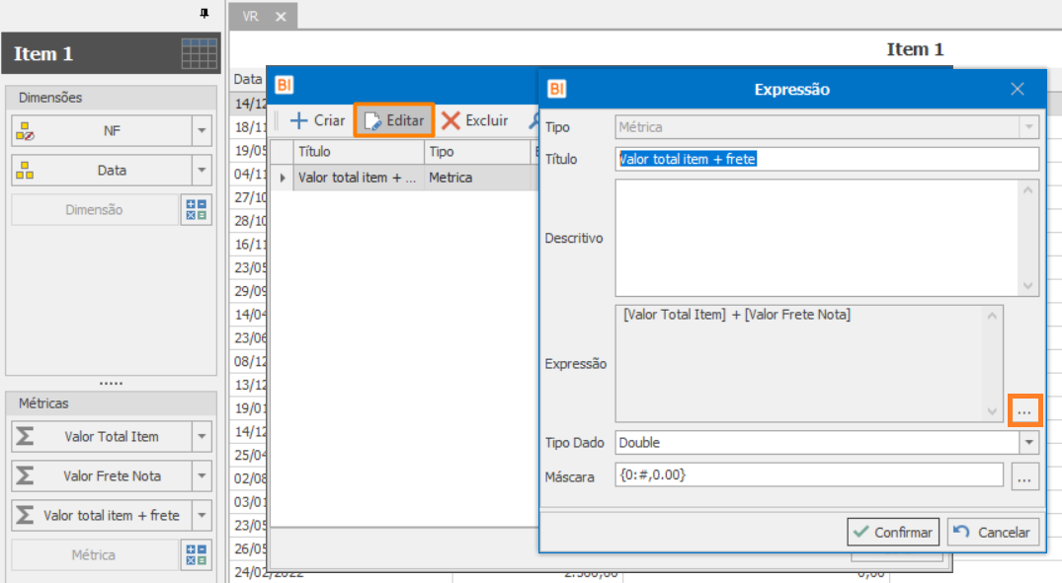The width and height of the screenshot is (1062, 583).
Task: Click Expressão scrollbar up arrow
Action: 992,316
